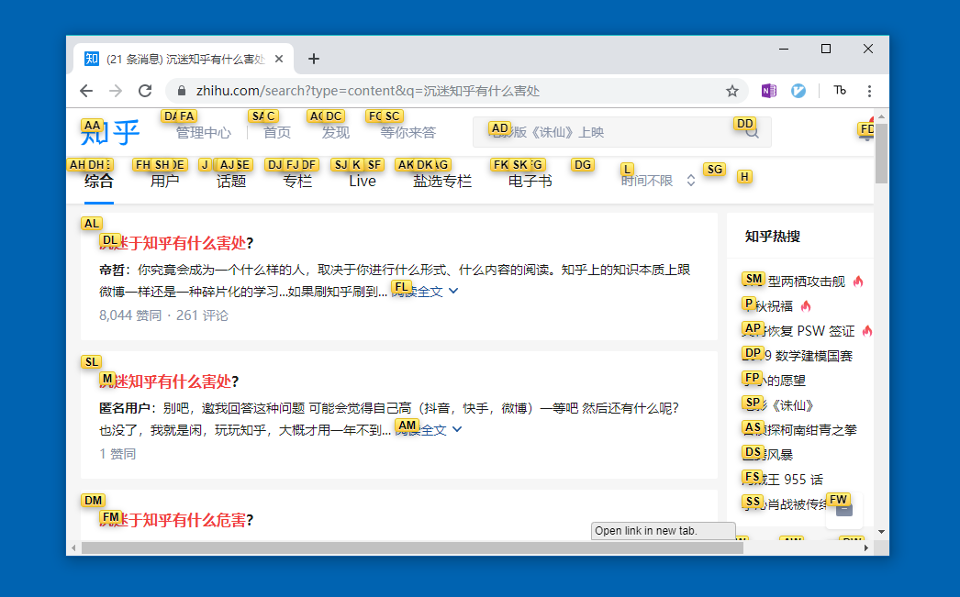Open 等你来答 navigation item
The height and width of the screenshot is (597, 960).
[407, 133]
